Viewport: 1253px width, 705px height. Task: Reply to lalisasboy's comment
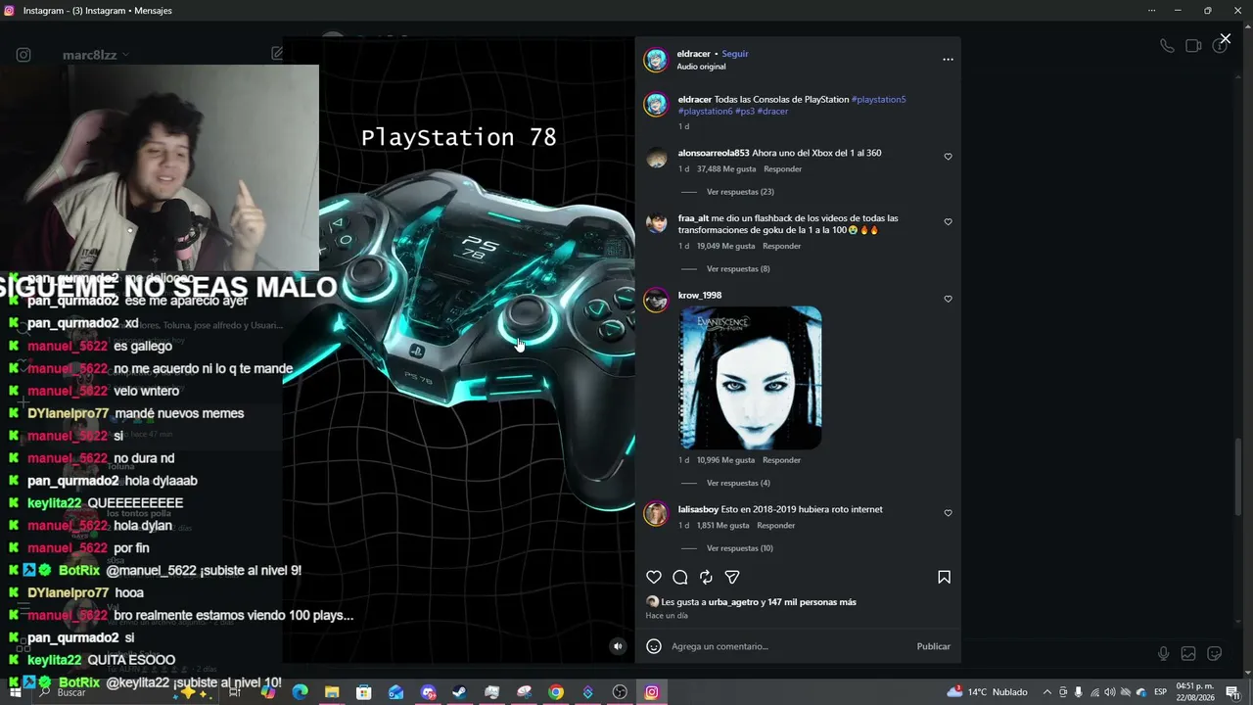[x=776, y=526]
